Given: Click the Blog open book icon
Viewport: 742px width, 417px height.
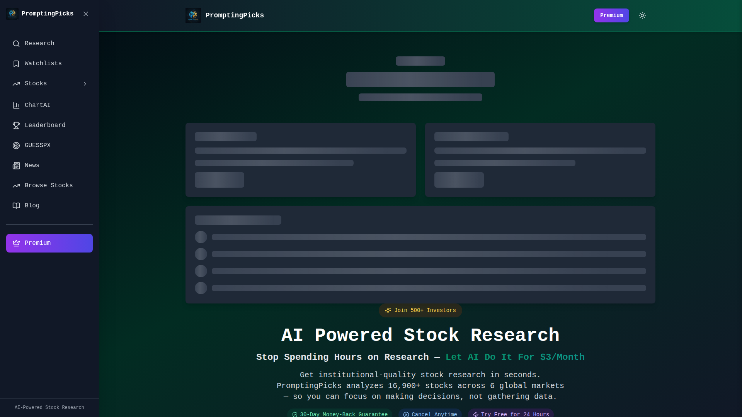Looking at the screenshot, I should [16, 206].
